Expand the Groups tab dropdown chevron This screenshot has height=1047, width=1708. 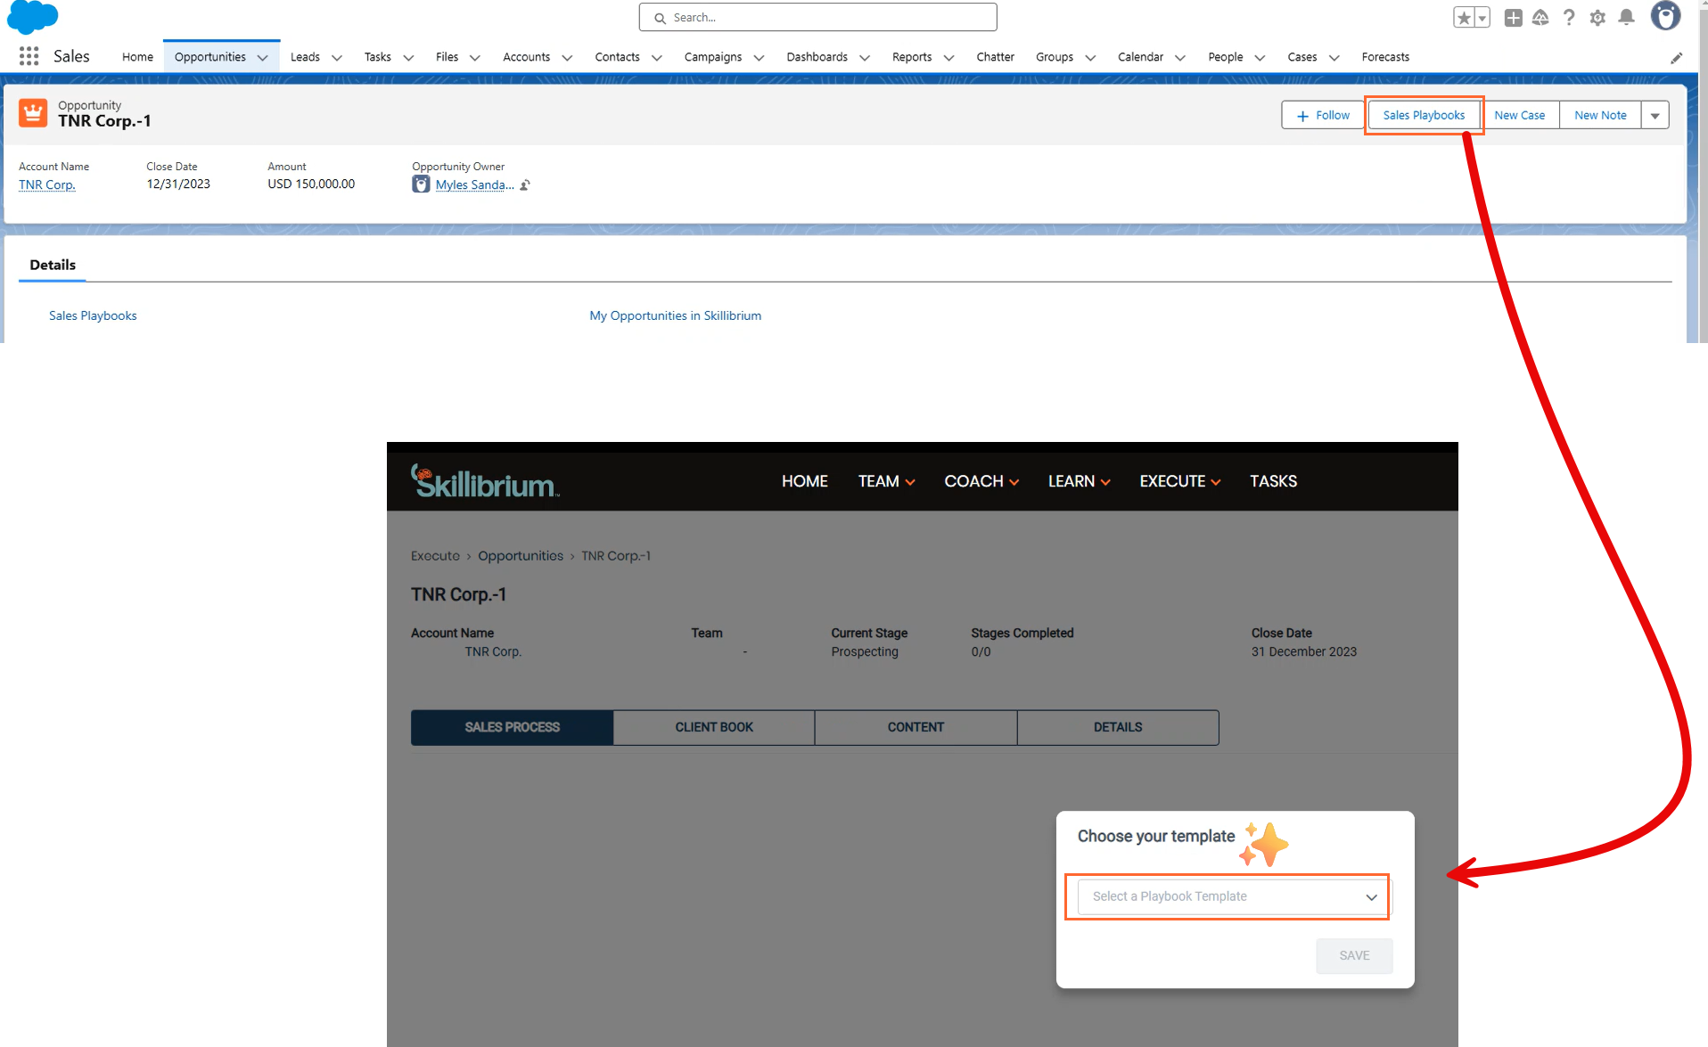click(x=1090, y=58)
